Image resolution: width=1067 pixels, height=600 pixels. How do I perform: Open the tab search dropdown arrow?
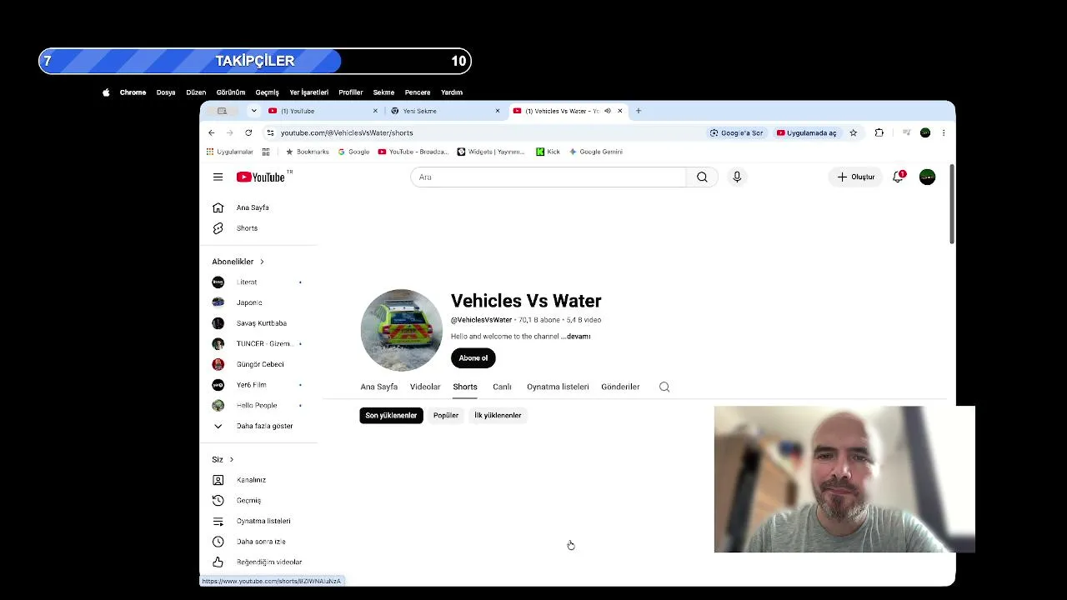pyautogui.click(x=254, y=111)
